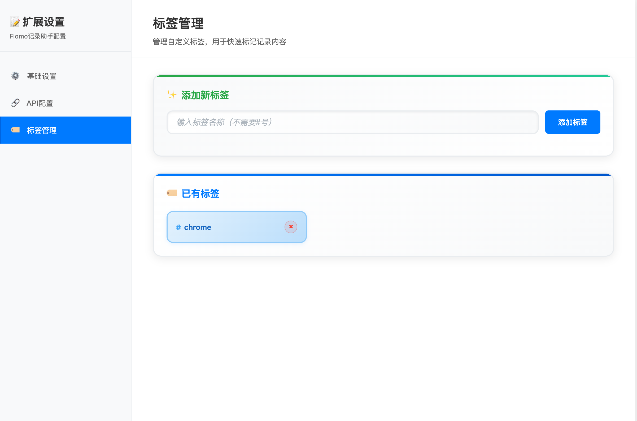The width and height of the screenshot is (637, 421).
Task: Delete the chrome tag with red X
Action: click(291, 227)
